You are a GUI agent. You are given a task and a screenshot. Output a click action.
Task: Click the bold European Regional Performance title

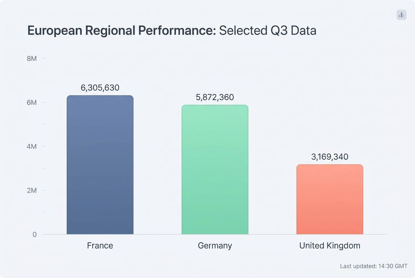(121, 30)
